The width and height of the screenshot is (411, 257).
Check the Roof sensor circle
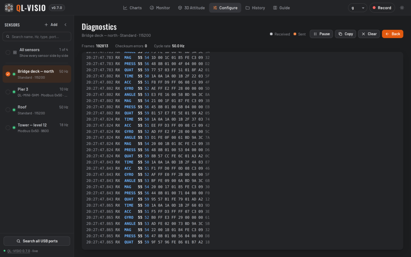pyautogui.click(x=8, y=110)
